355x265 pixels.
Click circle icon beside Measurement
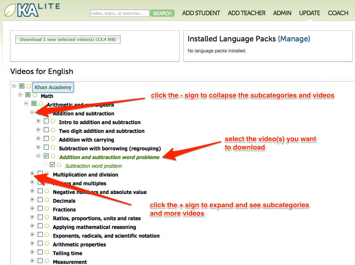pyautogui.click(x=47, y=261)
